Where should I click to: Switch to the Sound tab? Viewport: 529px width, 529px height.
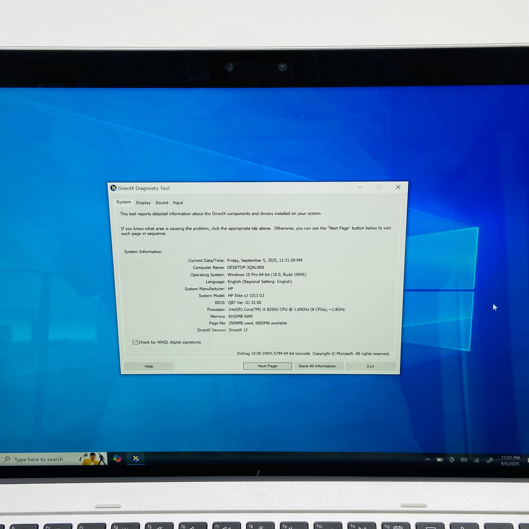tap(162, 203)
